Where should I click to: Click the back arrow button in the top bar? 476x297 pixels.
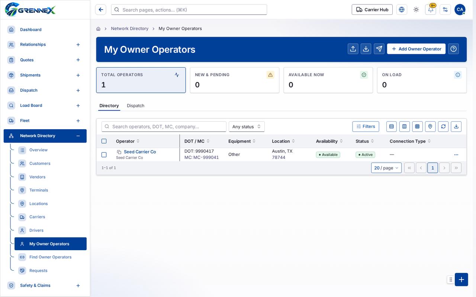[100, 10]
